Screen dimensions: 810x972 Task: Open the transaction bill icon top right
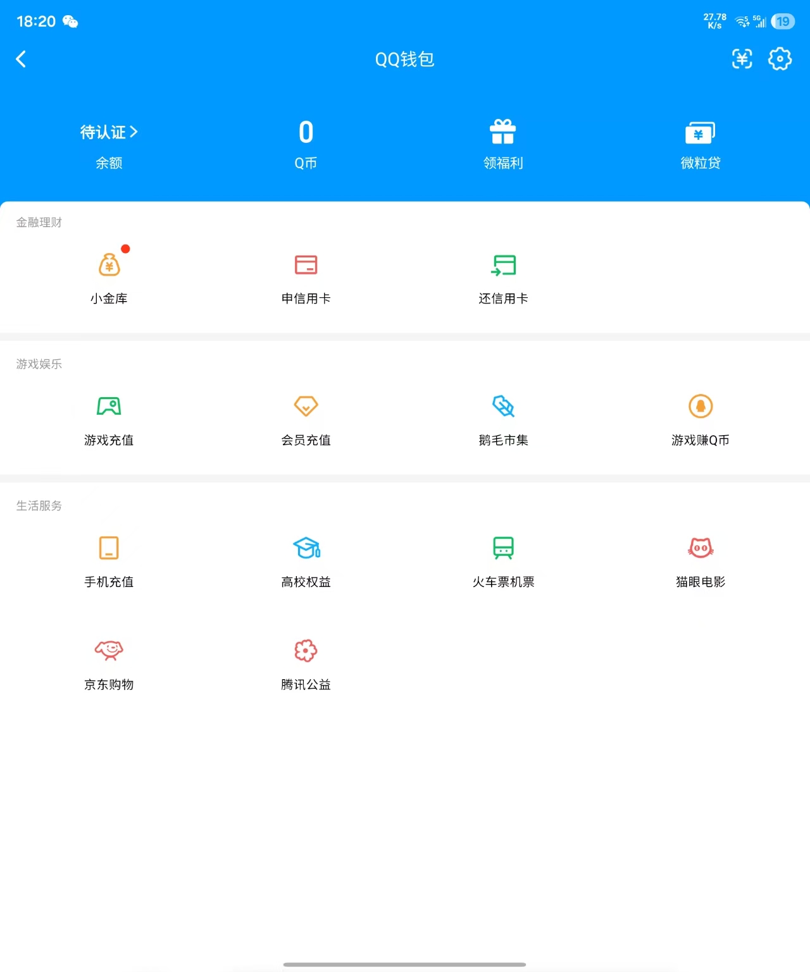[x=742, y=58]
